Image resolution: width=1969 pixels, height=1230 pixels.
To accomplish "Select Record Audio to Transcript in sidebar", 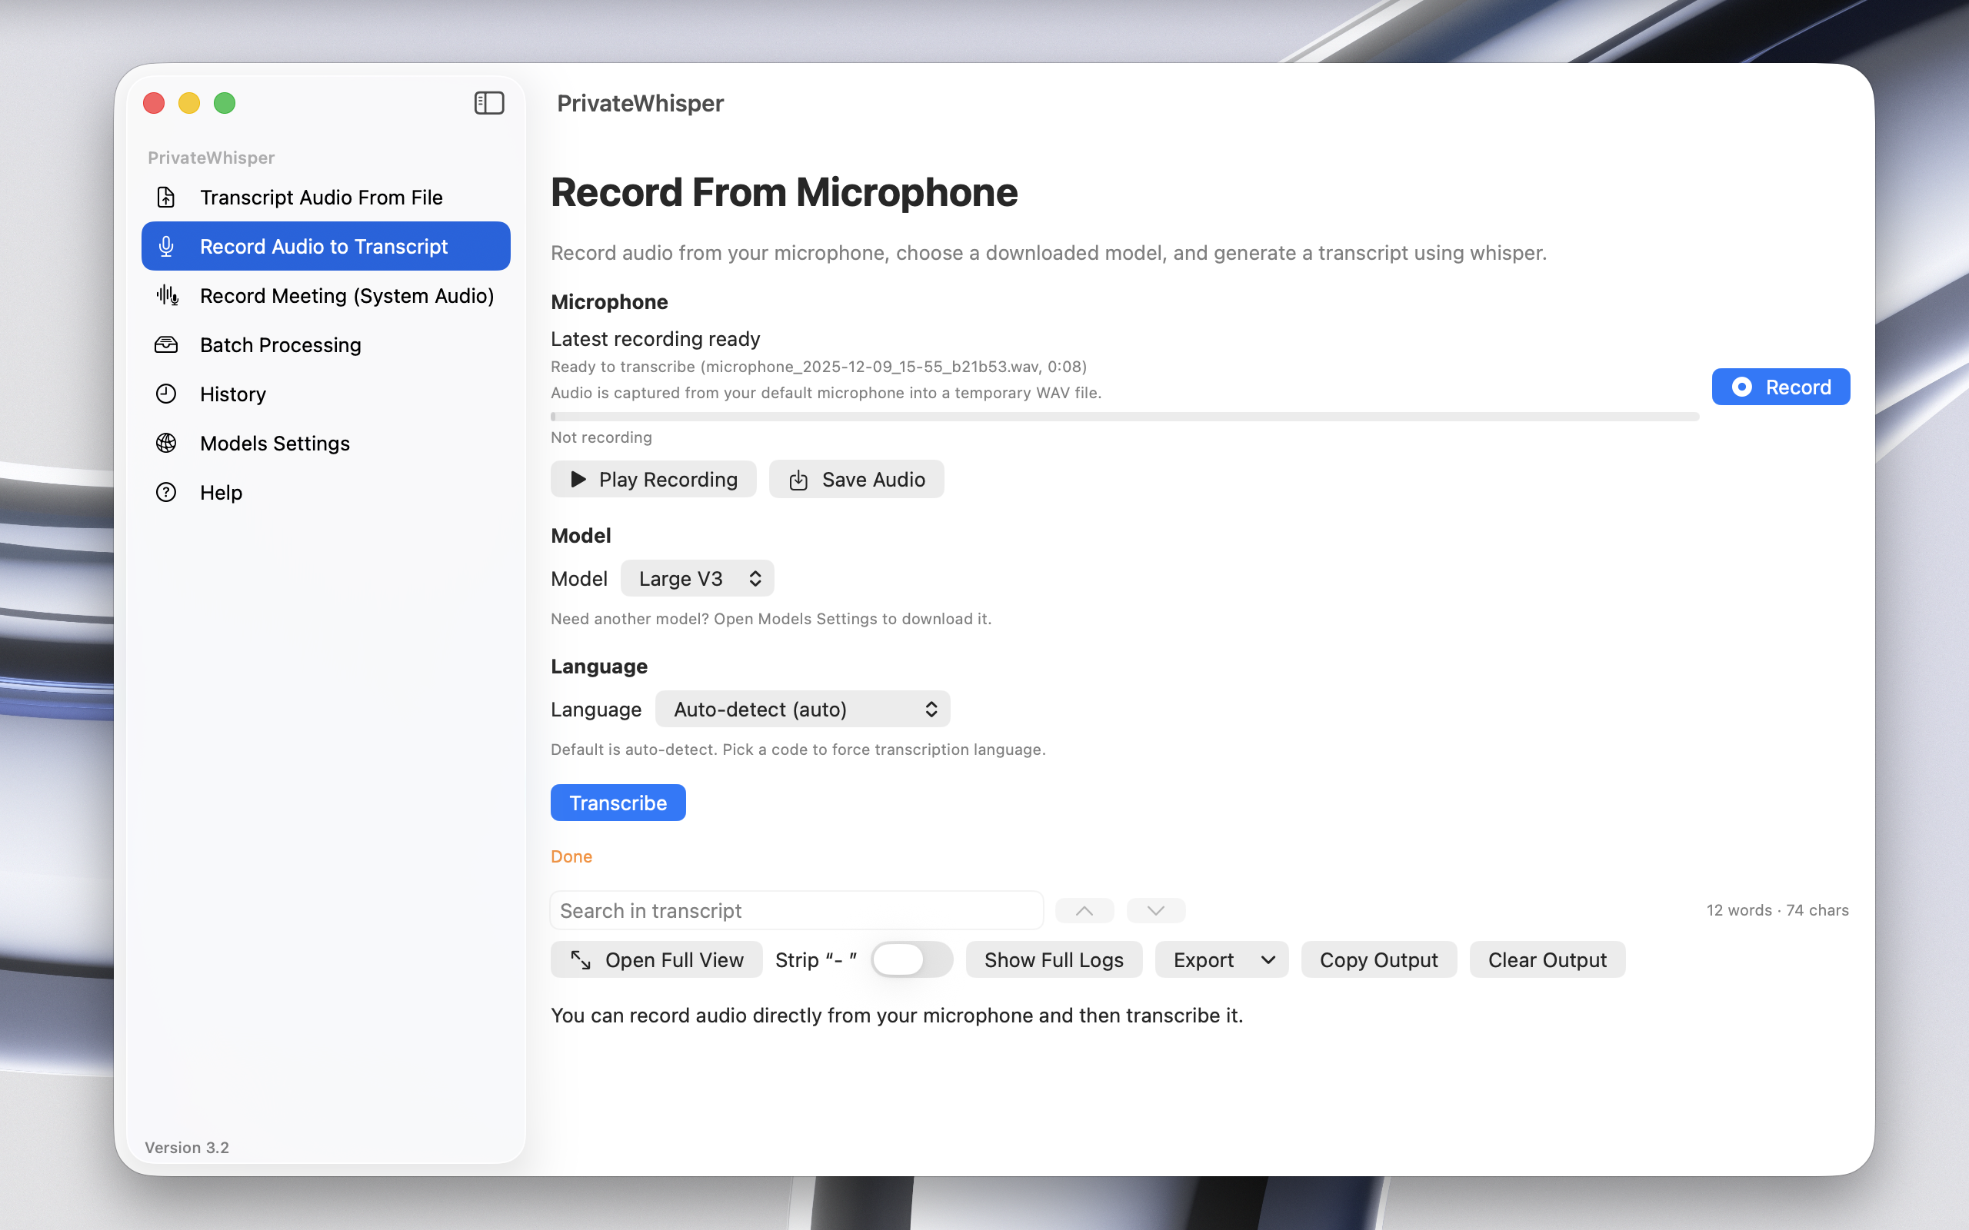I will click(325, 247).
